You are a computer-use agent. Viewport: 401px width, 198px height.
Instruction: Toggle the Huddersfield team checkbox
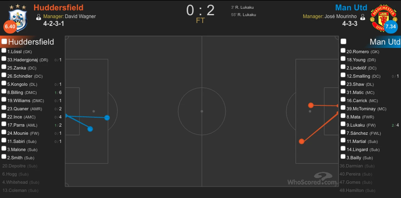[4, 41]
